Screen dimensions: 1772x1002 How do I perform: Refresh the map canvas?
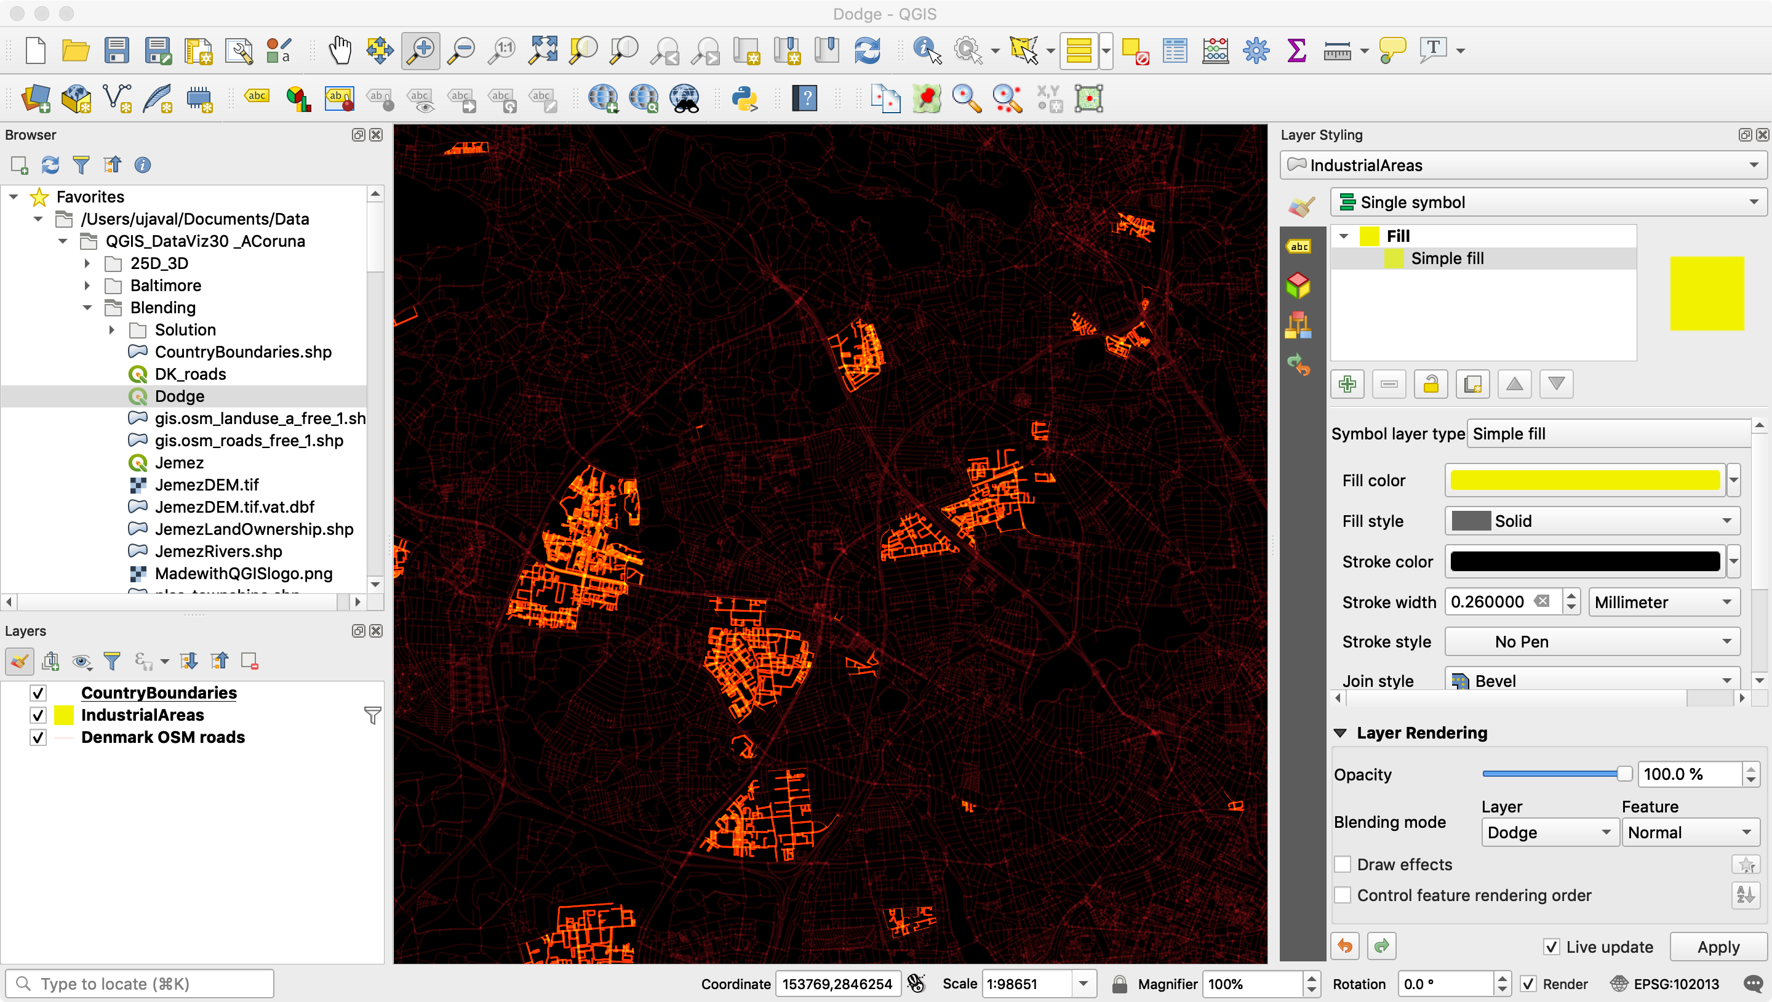[x=868, y=50]
